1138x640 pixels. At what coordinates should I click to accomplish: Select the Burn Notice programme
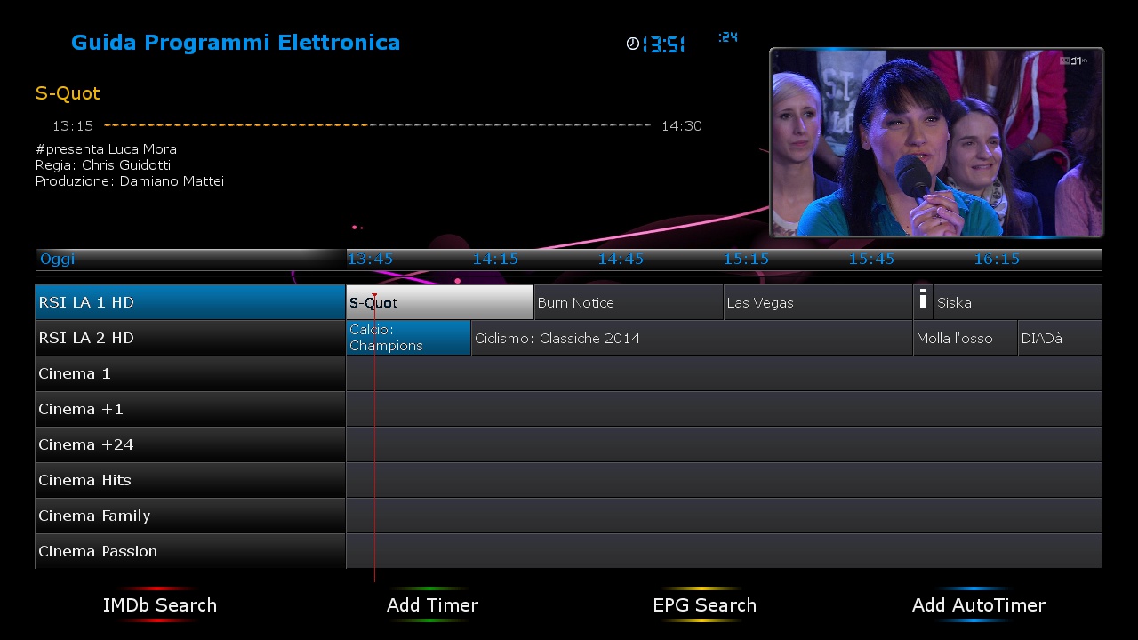point(629,302)
